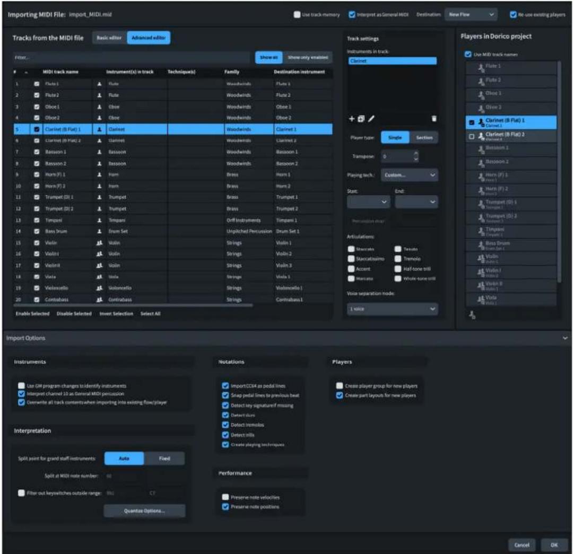The height and width of the screenshot is (554, 574).
Task: Open Voice separation mode dropdown
Action: coord(392,309)
